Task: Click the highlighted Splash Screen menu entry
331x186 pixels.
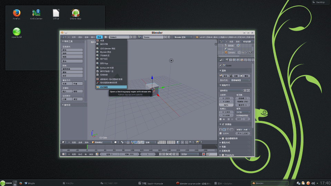Action: [111, 87]
